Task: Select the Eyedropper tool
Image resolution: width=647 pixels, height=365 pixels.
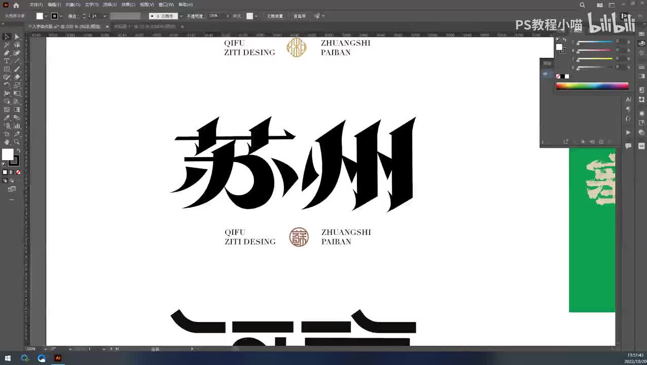Action: pos(7,118)
